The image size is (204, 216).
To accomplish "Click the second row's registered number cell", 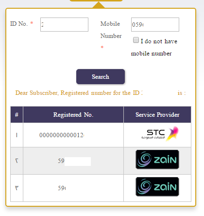I will coord(73,161).
